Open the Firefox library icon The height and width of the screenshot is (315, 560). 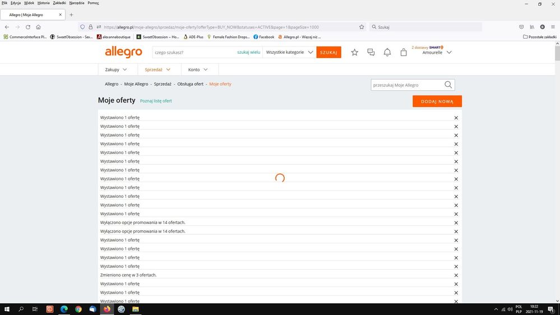point(532,27)
